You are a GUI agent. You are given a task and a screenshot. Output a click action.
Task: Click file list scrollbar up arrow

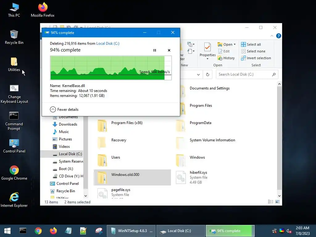click(279, 84)
